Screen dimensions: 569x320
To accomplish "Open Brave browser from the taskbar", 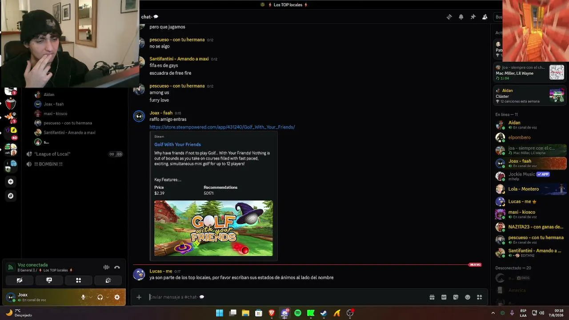I will pyautogui.click(x=272, y=313).
